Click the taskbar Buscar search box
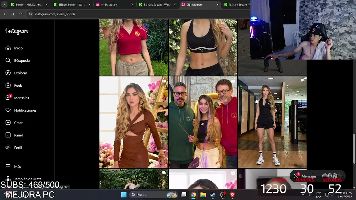The height and width of the screenshot is (200, 356). 154,195
